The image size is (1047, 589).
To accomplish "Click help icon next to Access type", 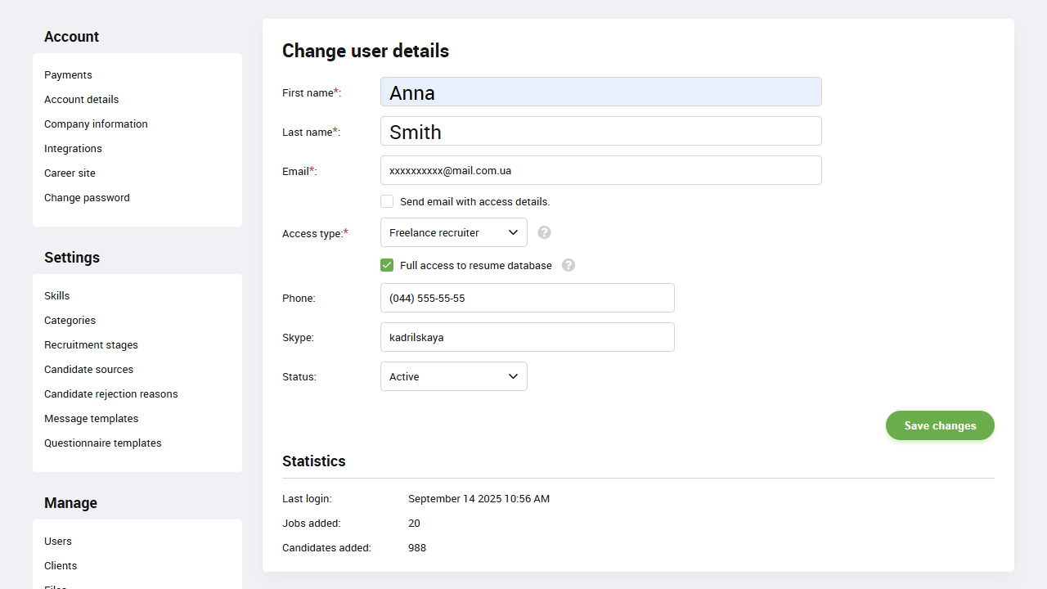I will point(544,232).
